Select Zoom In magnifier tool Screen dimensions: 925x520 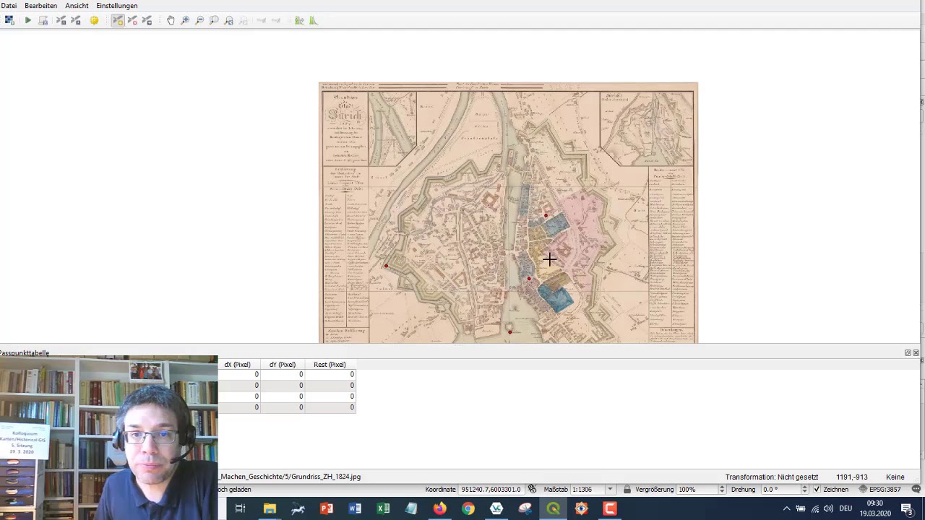click(x=185, y=20)
